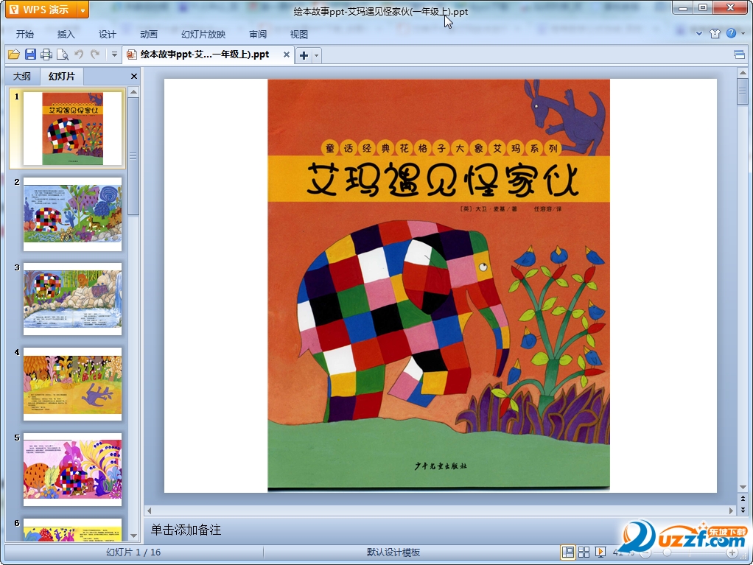Switch to Normal view icon in status bar
753x565 pixels.
(567, 552)
